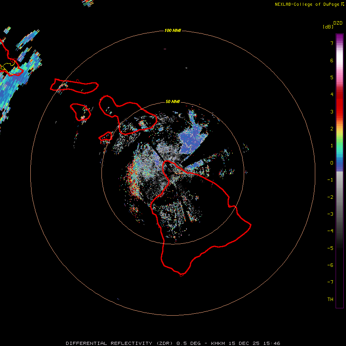Click the legend value 3
The height and width of the screenshot is (346, 346).
(x=332, y=111)
